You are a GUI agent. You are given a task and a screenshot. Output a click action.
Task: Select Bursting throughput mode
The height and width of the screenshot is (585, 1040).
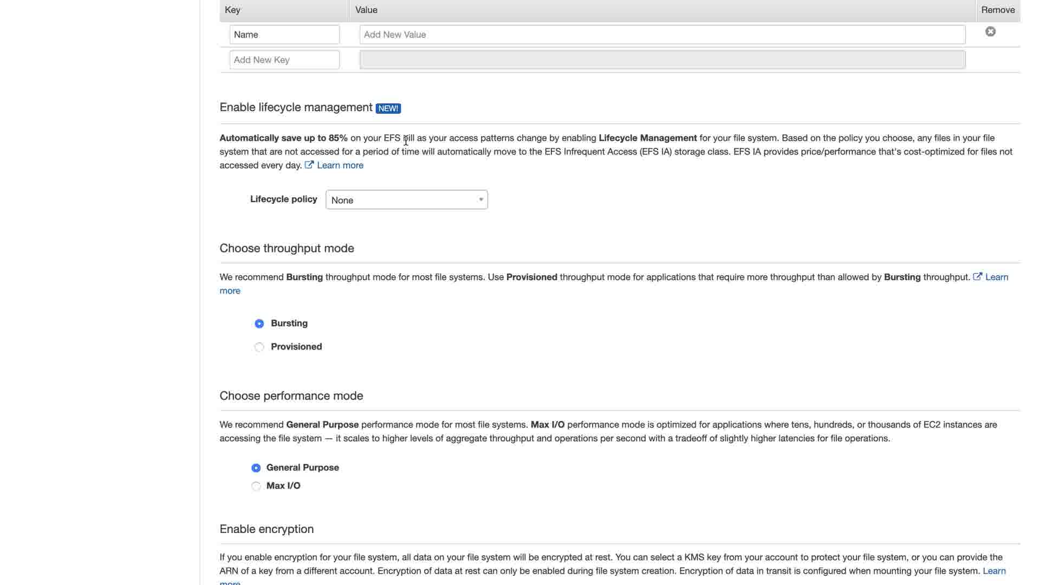[259, 324]
